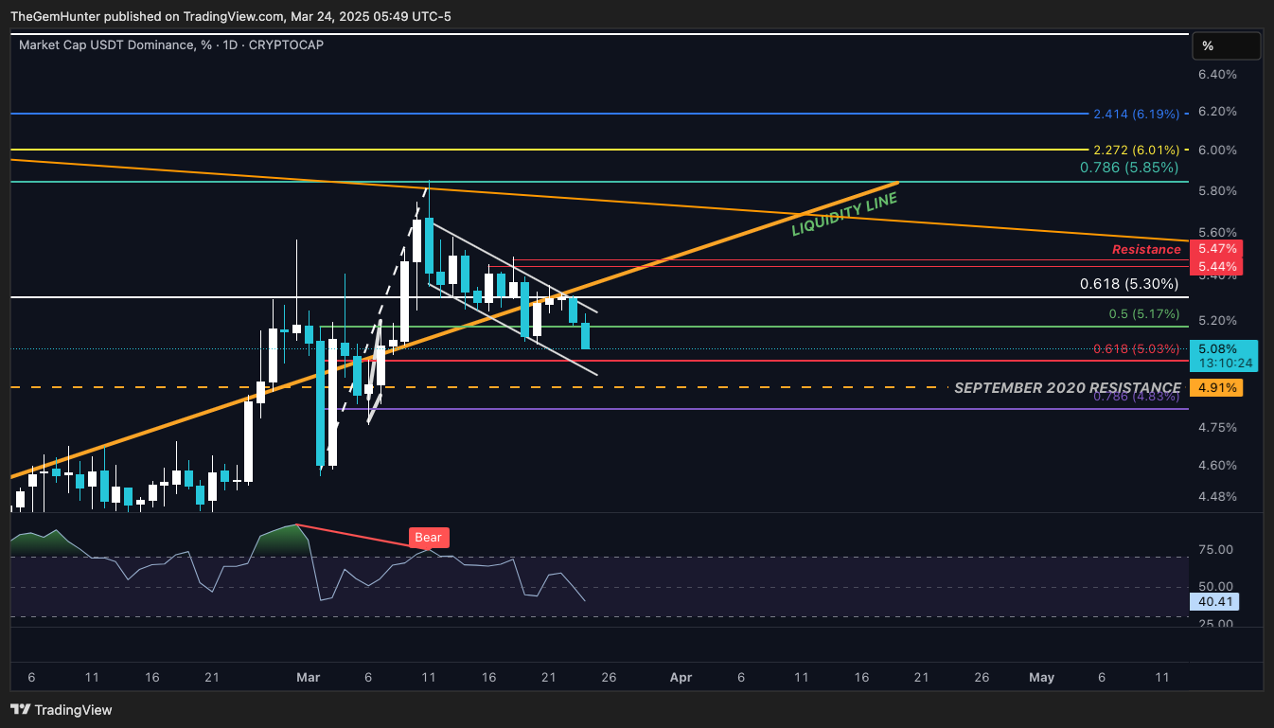
Task: Click the 4.75% price axis label
Action: pyautogui.click(x=1216, y=427)
